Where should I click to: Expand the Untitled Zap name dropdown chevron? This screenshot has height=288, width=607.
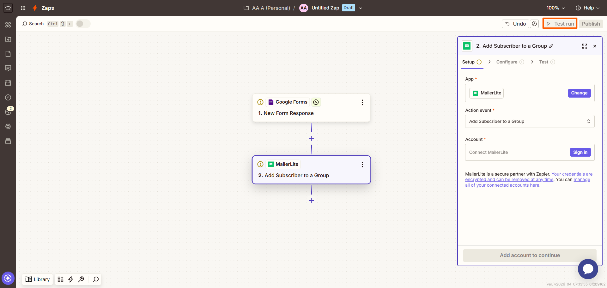tap(361, 8)
